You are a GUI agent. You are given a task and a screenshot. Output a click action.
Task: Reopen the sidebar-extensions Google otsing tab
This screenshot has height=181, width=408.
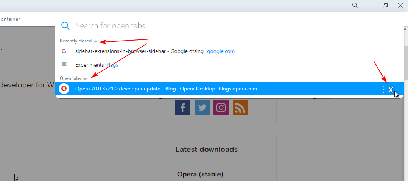pyautogui.click(x=229, y=51)
